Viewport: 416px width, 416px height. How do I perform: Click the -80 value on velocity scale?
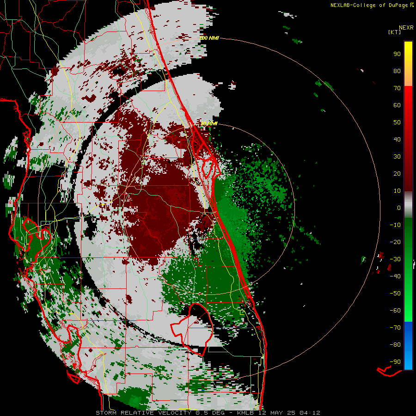[x=395, y=345]
